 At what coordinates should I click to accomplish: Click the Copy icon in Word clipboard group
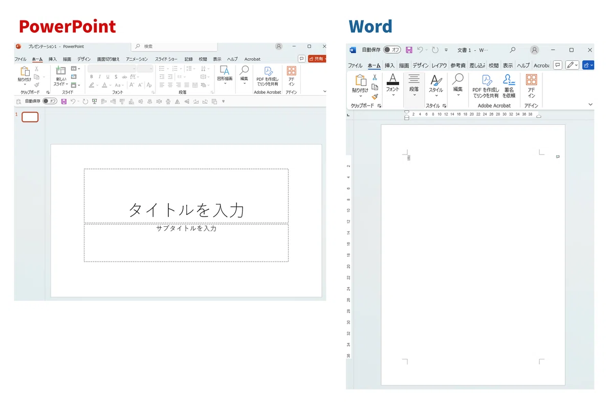[375, 87]
